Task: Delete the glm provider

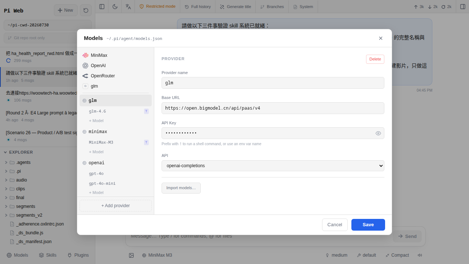Action: [x=375, y=59]
